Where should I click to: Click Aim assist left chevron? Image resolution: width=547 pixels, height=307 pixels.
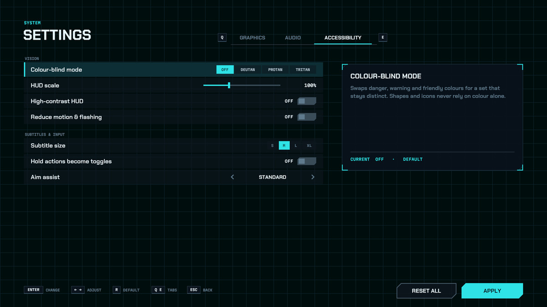[x=232, y=177]
